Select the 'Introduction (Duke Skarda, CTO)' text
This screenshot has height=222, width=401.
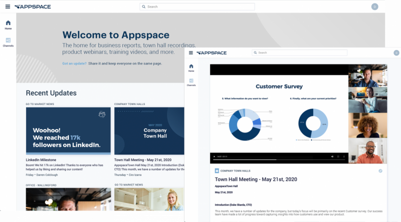tap(233, 205)
